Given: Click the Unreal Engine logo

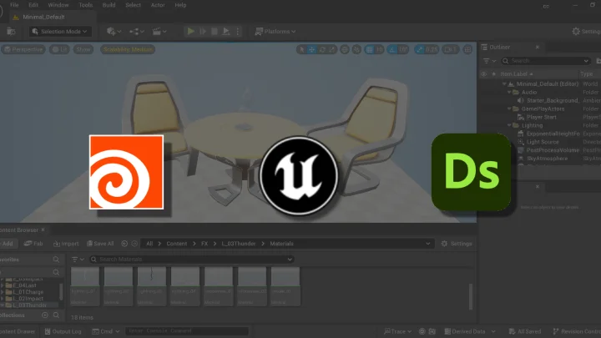Looking at the screenshot, I should point(299,175).
